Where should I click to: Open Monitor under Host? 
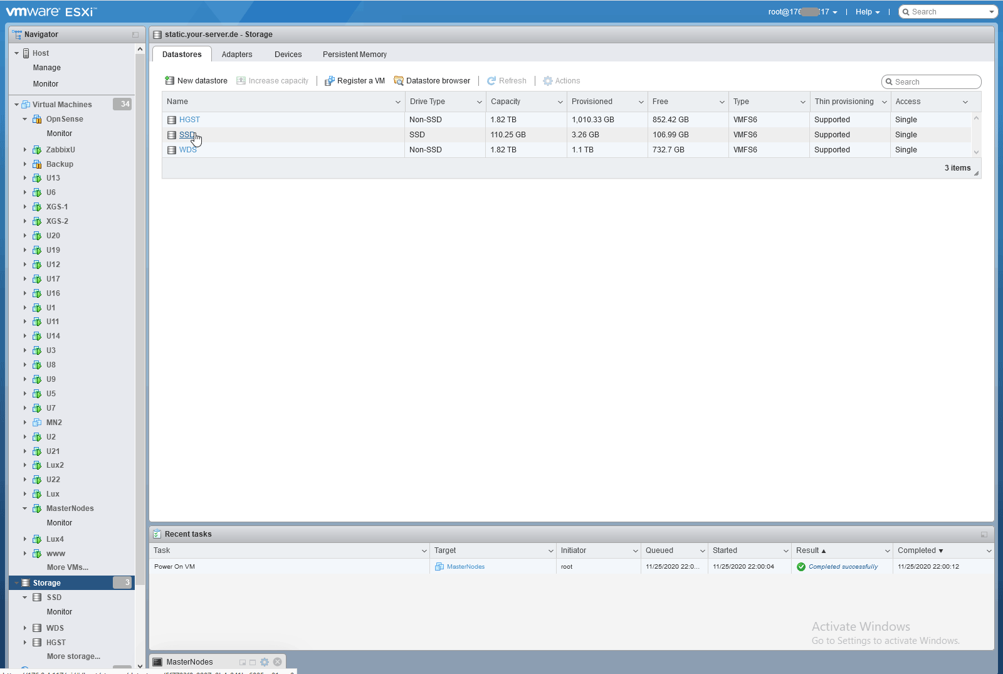46,84
